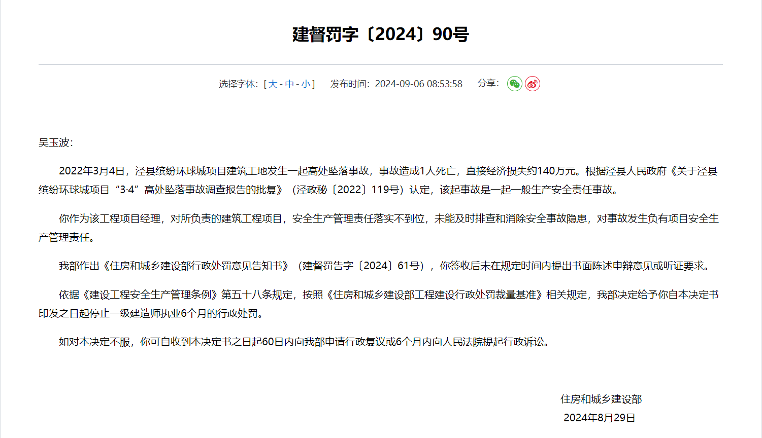Click the text 你作为该工程项目经理
The width and height of the screenshot is (762, 438).
(110, 218)
